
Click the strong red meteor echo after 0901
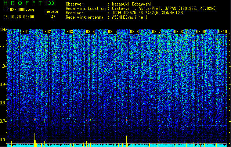35,119
